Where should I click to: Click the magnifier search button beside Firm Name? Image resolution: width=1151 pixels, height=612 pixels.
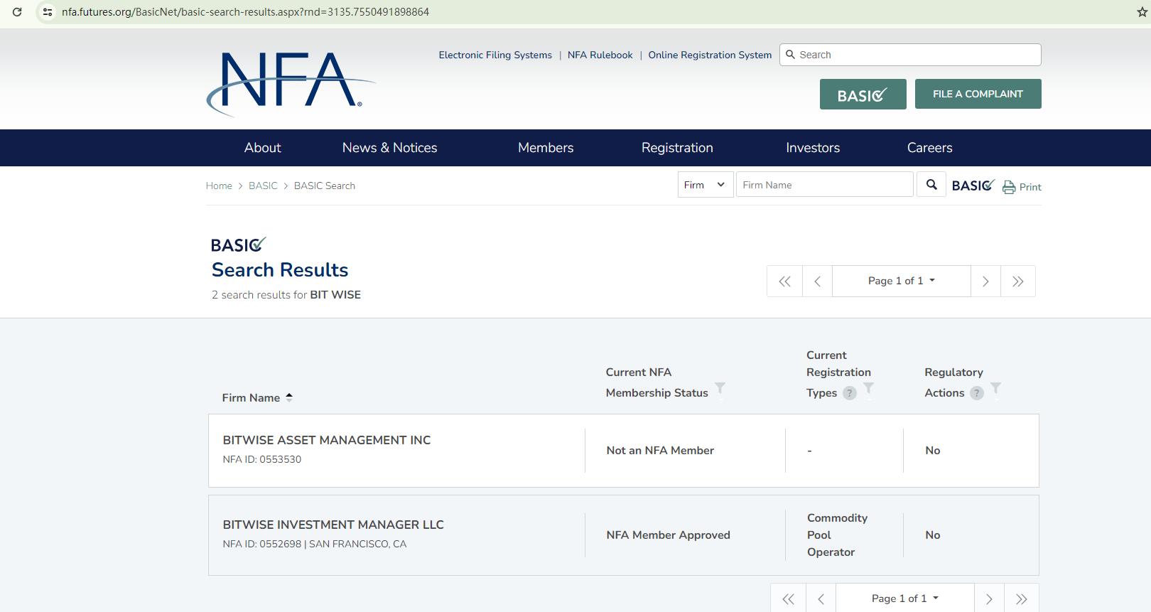click(x=931, y=185)
